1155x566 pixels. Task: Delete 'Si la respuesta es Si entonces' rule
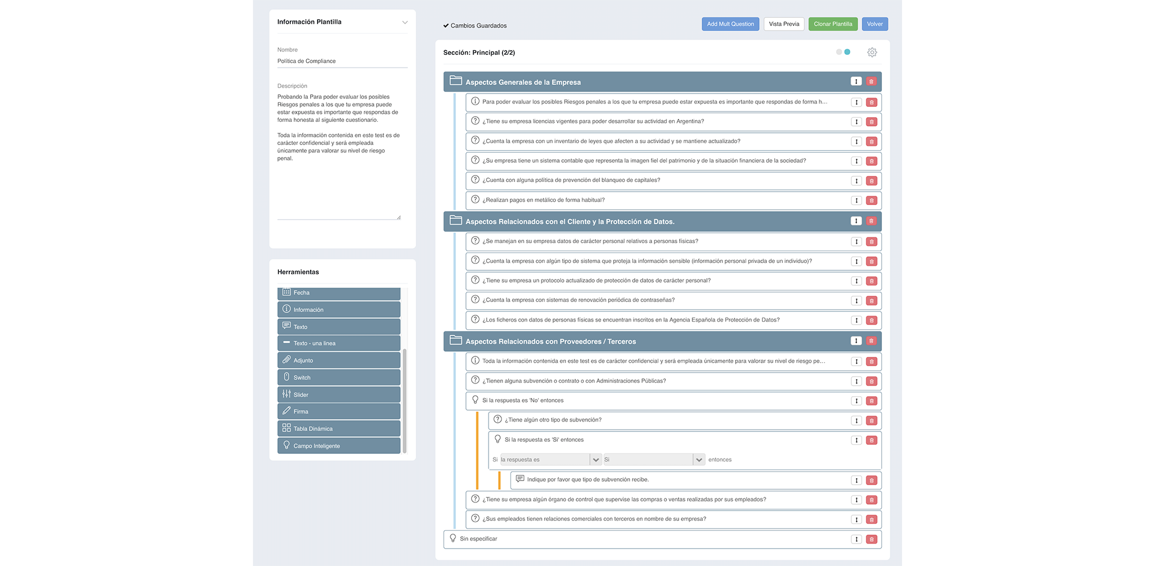(871, 440)
